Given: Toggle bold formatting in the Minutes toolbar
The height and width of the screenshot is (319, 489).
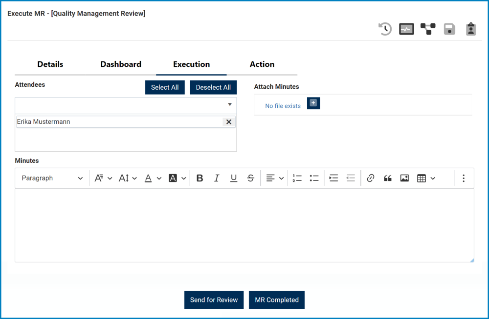Looking at the screenshot, I should pos(200,178).
